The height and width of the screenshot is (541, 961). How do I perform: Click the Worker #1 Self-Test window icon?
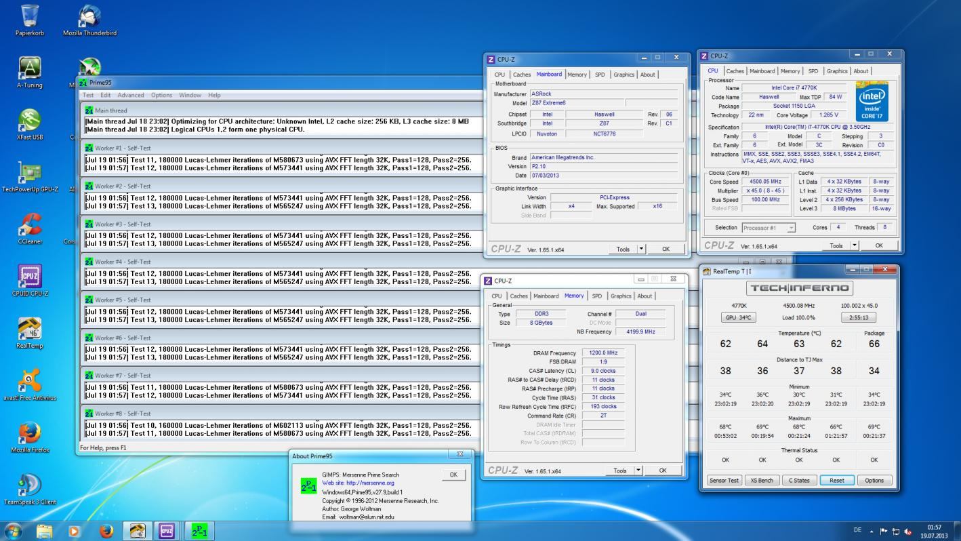[89, 148]
